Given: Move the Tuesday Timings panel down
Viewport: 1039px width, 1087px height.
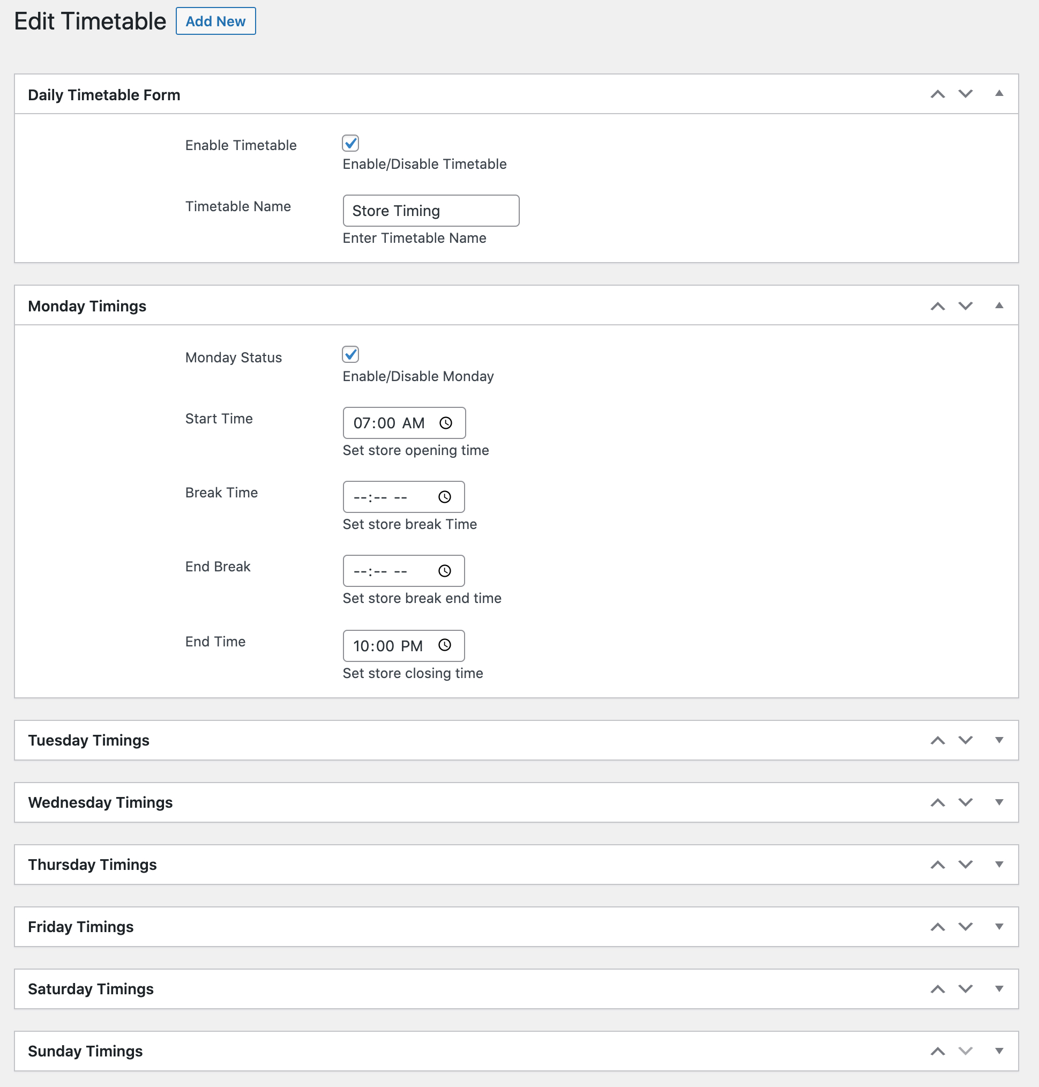Looking at the screenshot, I should pos(966,740).
